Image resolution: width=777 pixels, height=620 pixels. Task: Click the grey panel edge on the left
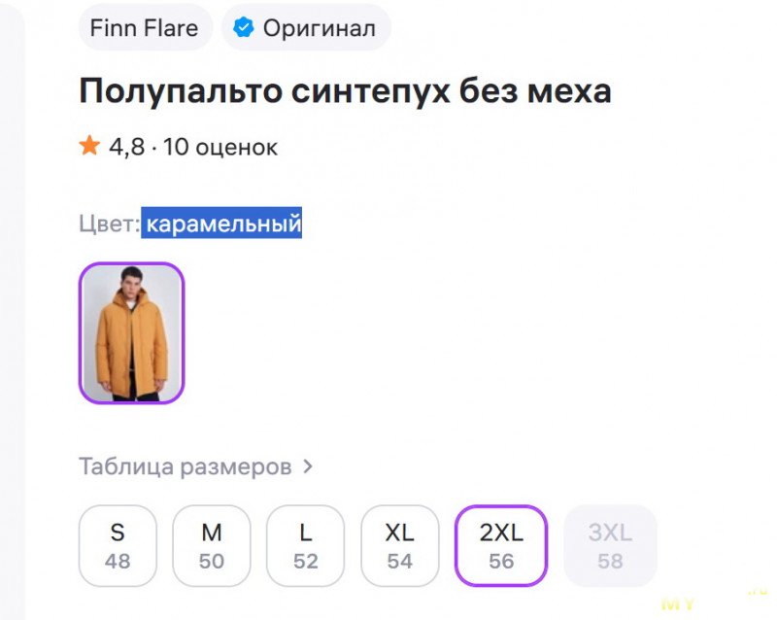coord(12,311)
